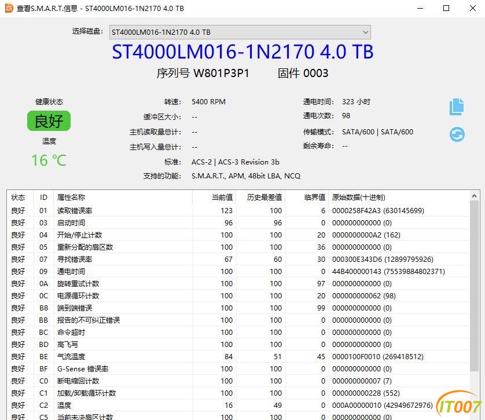Select the 开始/停止计数 attribute row
The image size is (485, 420).
[x=237, y=235]
